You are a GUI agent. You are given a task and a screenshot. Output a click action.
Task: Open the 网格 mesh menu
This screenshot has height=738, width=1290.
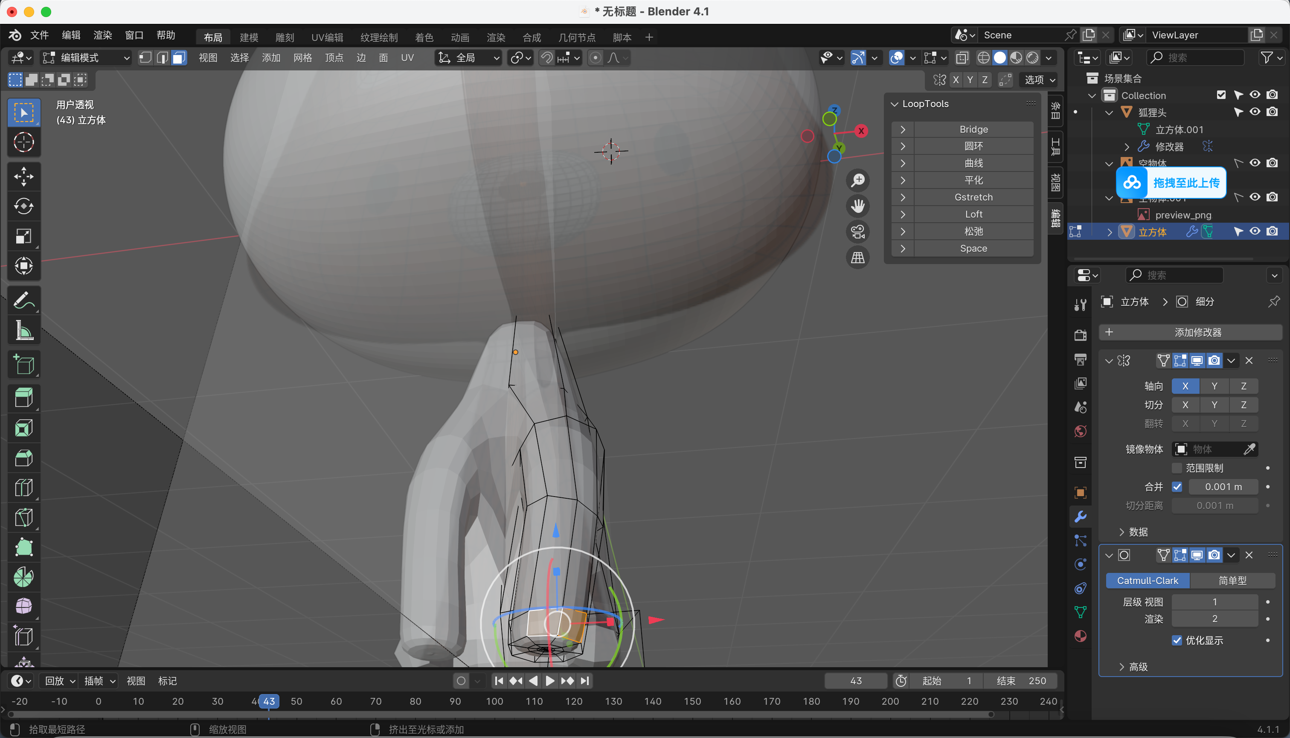[x=302, y=58]
